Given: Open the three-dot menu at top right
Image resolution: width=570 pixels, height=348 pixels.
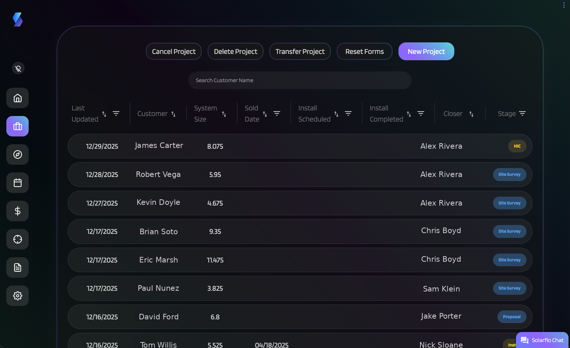Looking at the screenshot, I should click(x=564, y=5).
